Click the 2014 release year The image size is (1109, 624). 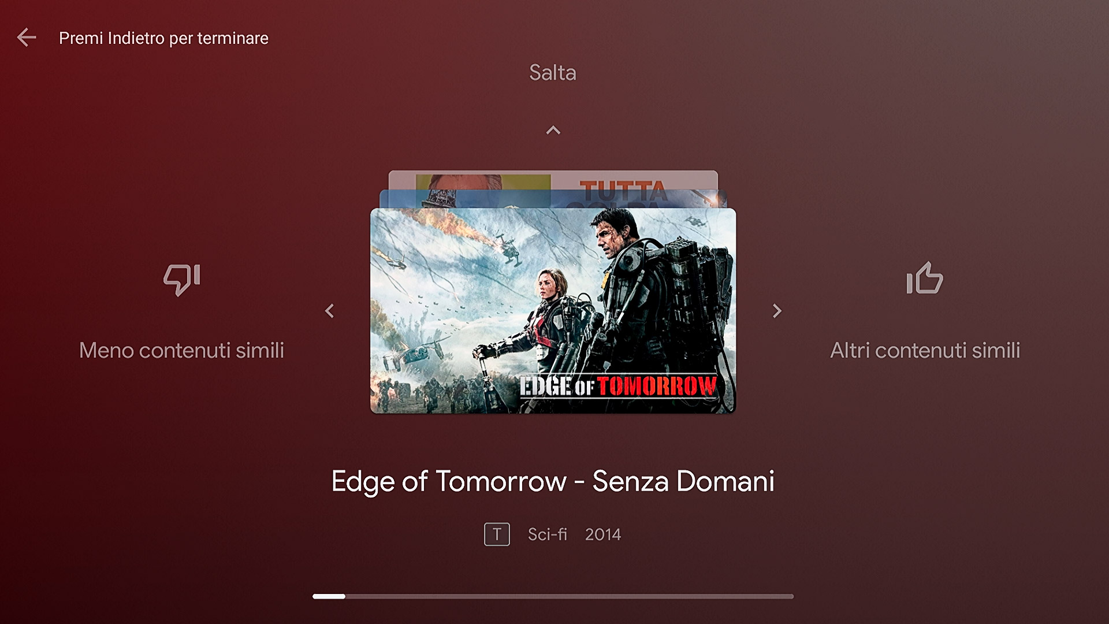603,534
